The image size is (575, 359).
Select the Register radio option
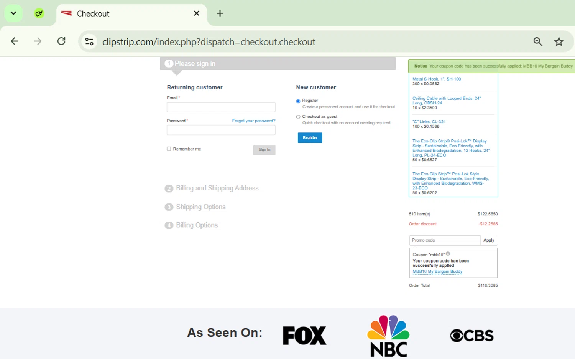click(298, 101)
